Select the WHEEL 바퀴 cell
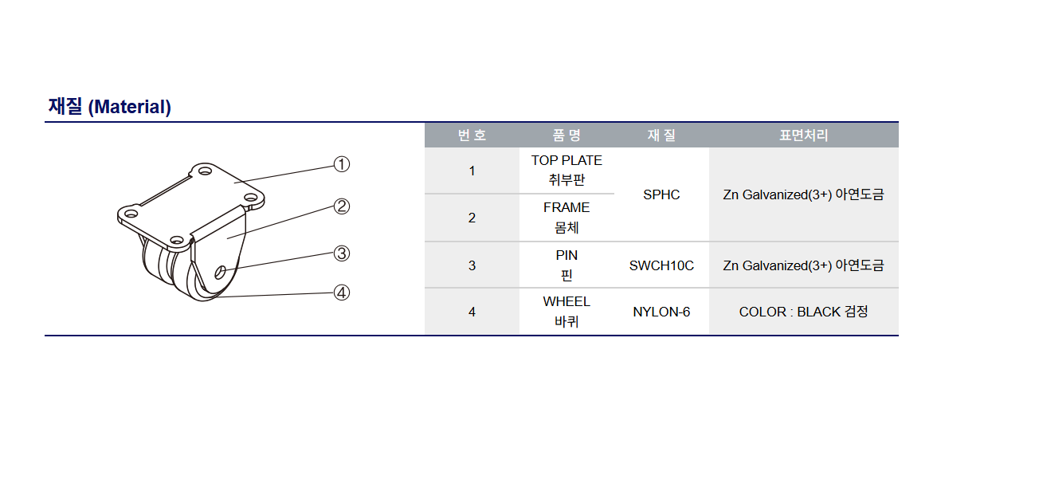 (567, 312)
